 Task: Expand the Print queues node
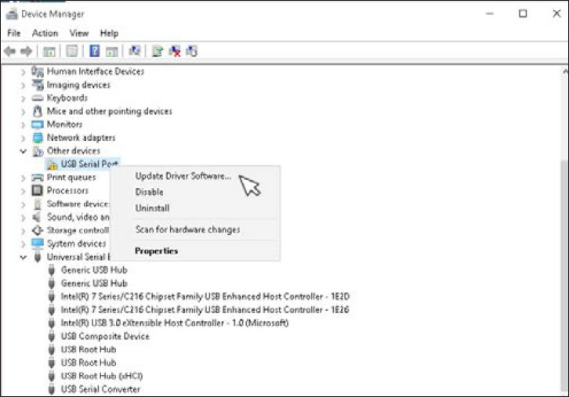(23, 178)
